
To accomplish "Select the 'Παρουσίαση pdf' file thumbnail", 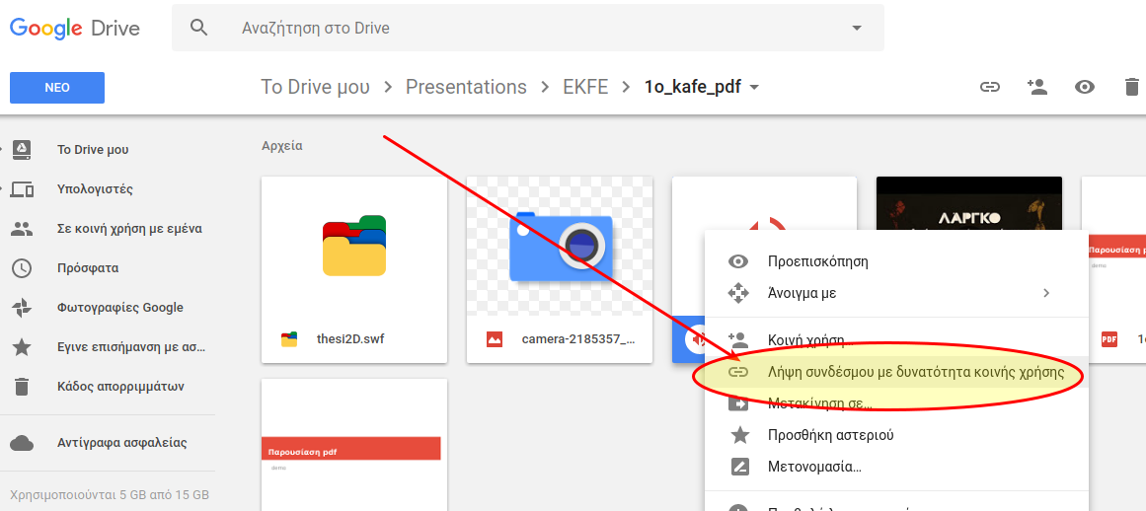I will [354, 445].
